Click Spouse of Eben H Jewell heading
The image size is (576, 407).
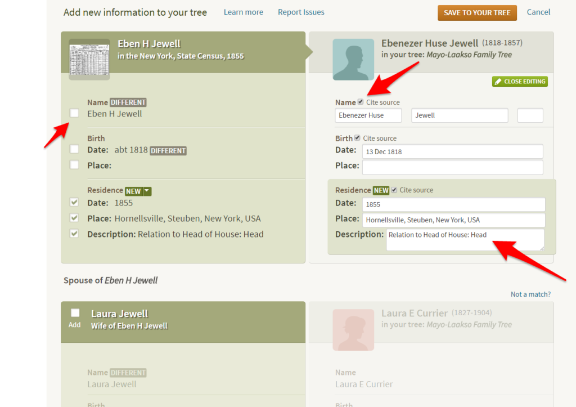click(111, 280)
